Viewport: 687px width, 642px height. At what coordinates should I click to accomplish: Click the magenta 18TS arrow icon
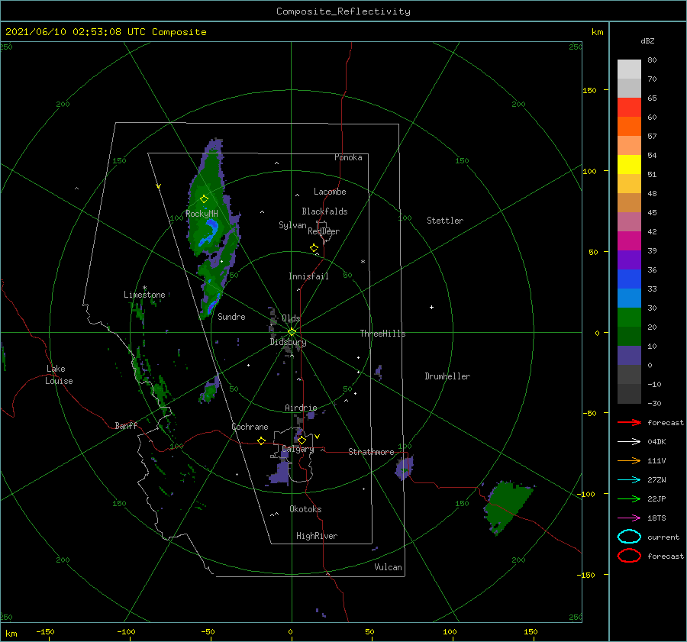pyautogui.click(x=629, y=518)
